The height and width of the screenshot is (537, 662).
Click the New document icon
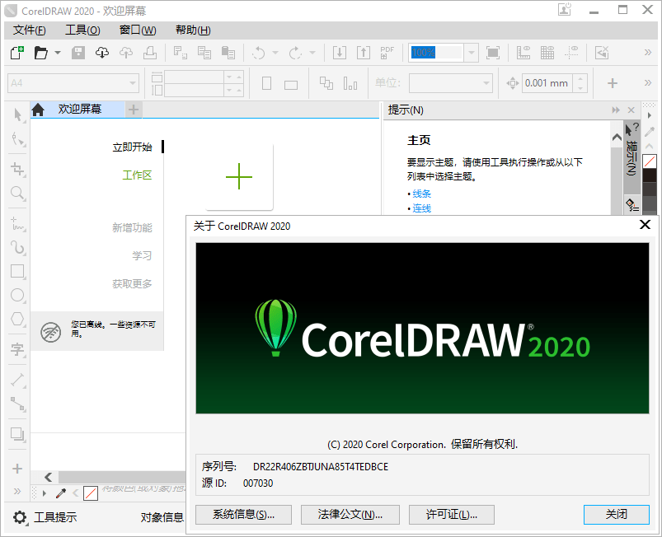[x=17, y=53]
